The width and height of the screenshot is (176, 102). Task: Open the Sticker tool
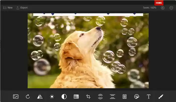pyautogui.click(x=137, y=96)
